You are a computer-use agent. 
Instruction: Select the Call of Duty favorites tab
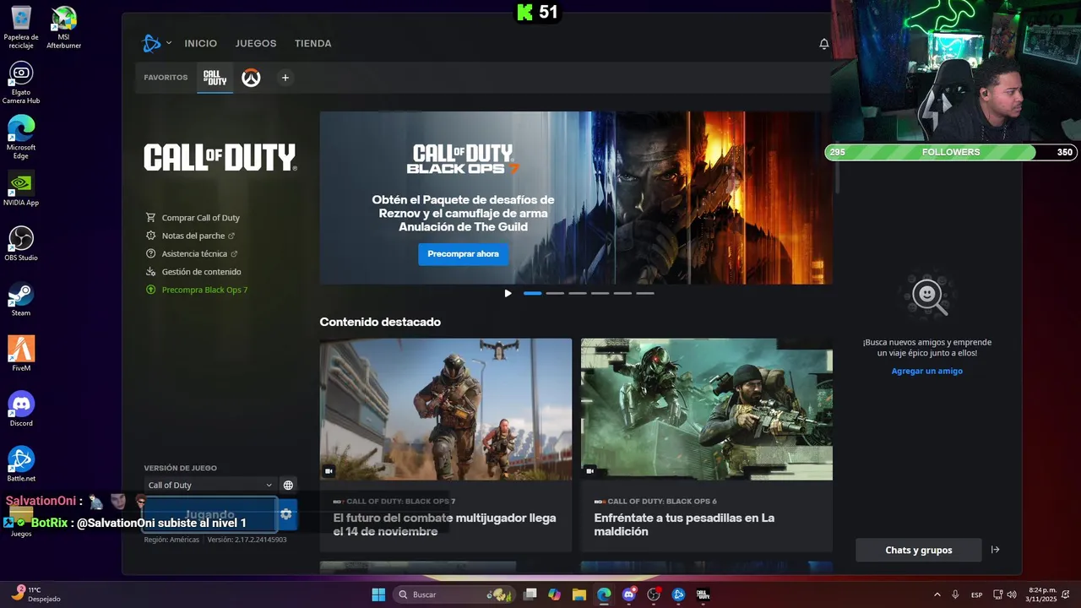[215, 78]
